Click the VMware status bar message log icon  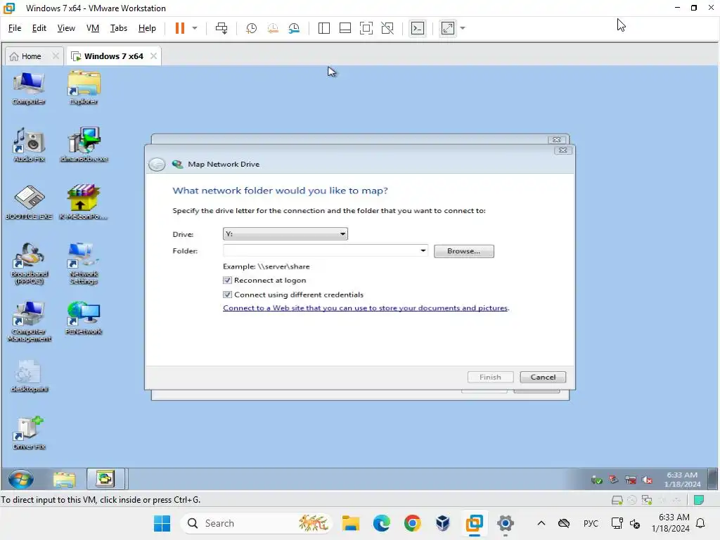699,500
